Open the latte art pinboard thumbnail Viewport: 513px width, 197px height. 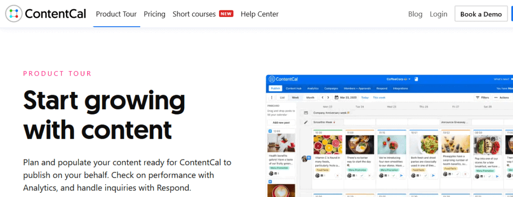pos(281,190)
